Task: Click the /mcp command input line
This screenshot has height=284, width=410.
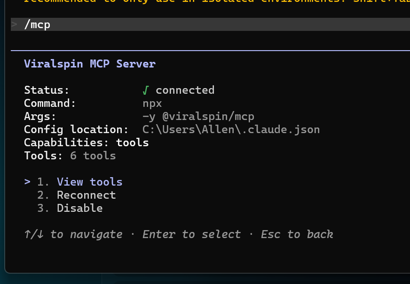Action: (210, 24)
